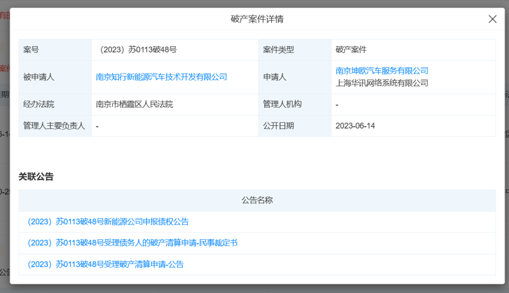
Task: Click the 公开日期 label cell
Action: [295, 126]
